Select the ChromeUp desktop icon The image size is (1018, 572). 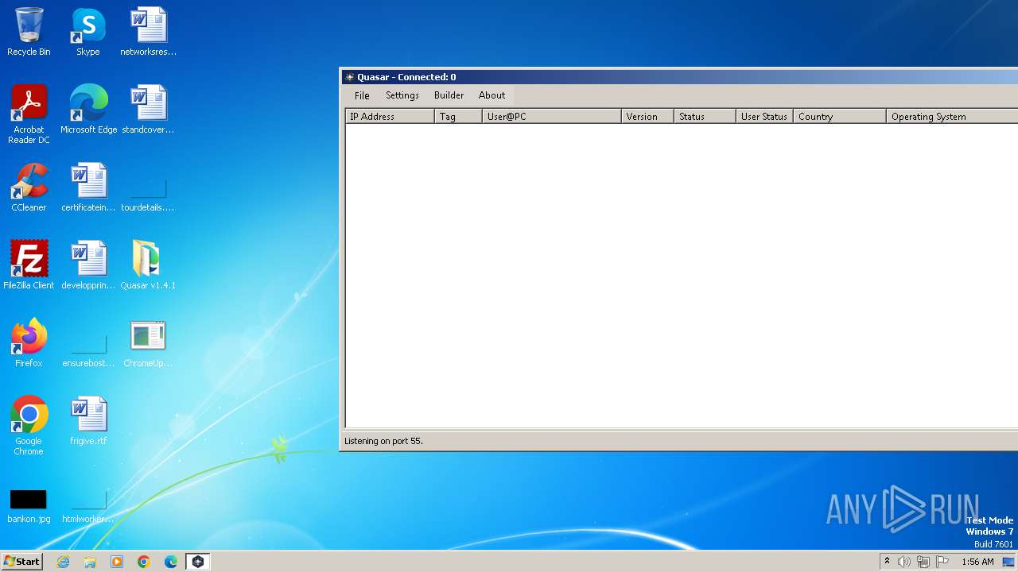(x=148, y=343)
